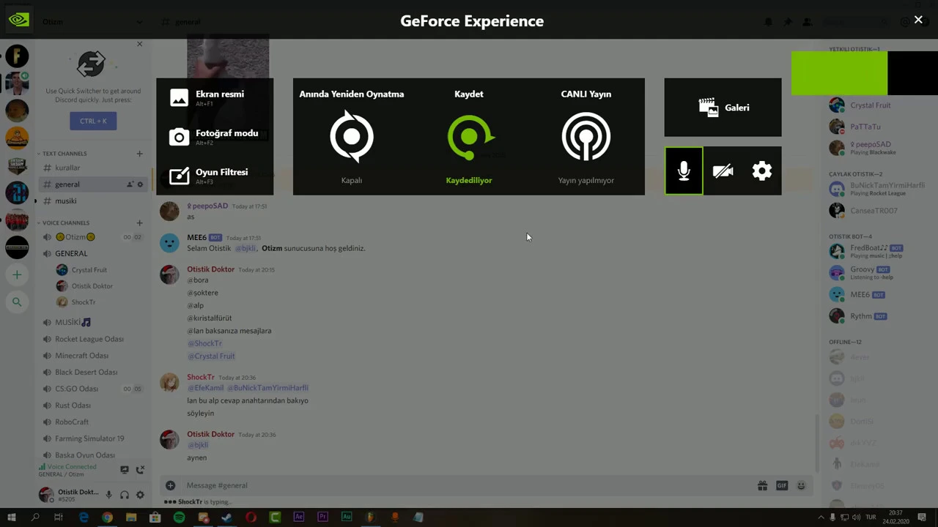Click the NVIDIA logo icon
This screenshot has width=938, height=527.
coord(18,20)
